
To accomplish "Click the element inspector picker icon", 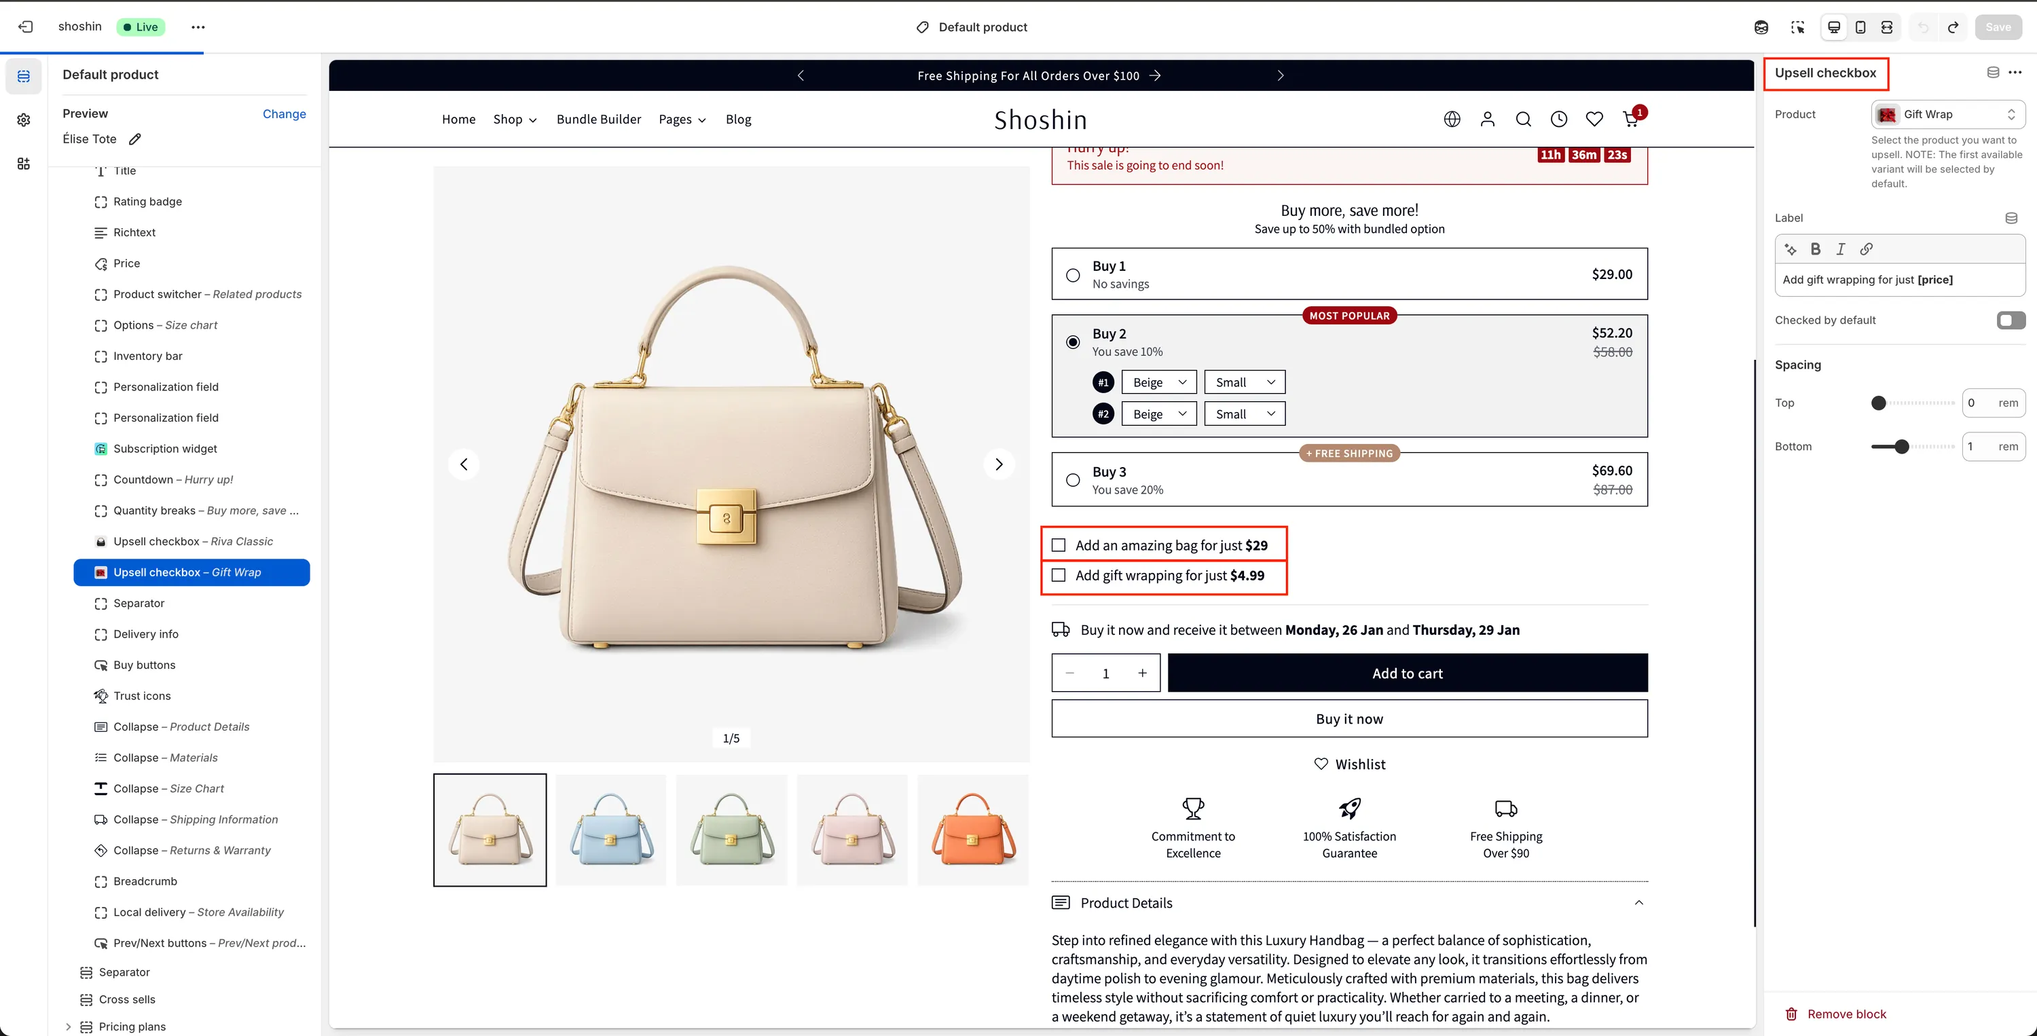I will (1797, 29).
